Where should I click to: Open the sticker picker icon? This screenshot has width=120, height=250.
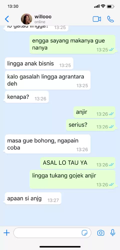pos(84,233)
